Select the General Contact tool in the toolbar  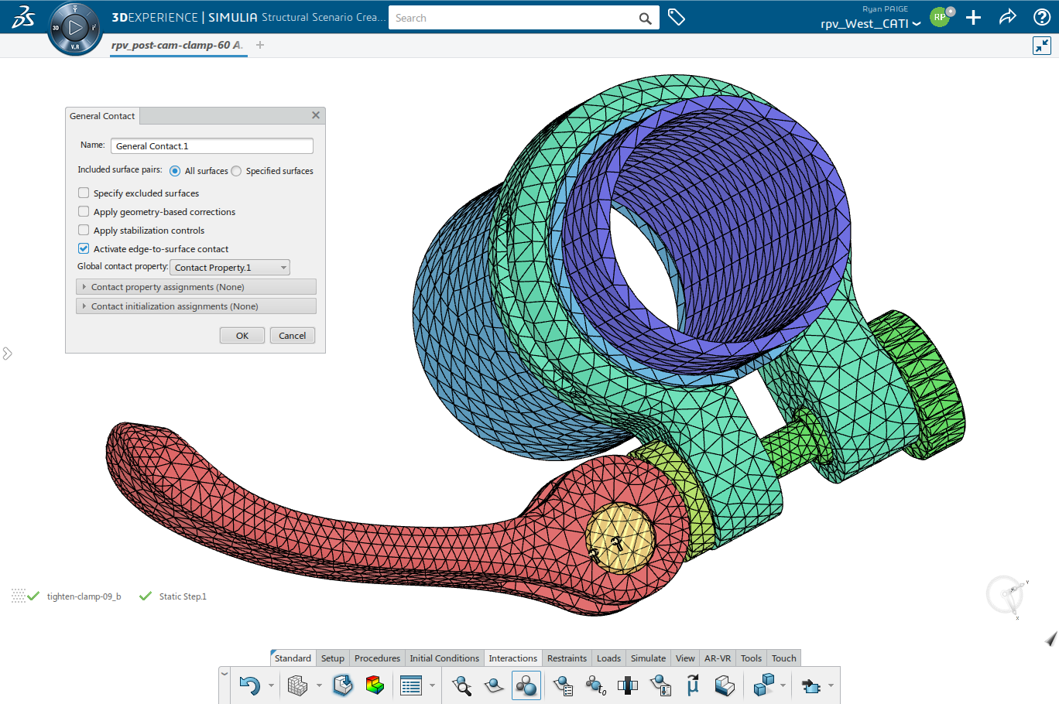[526, 685]
